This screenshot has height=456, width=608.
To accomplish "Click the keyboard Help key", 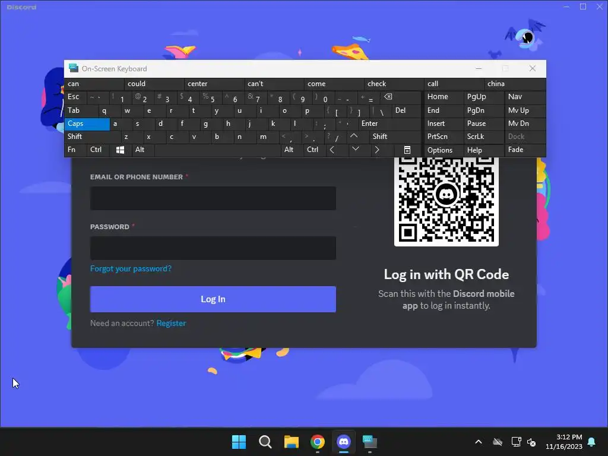I will pyautogui.click(x=484, y=150).
